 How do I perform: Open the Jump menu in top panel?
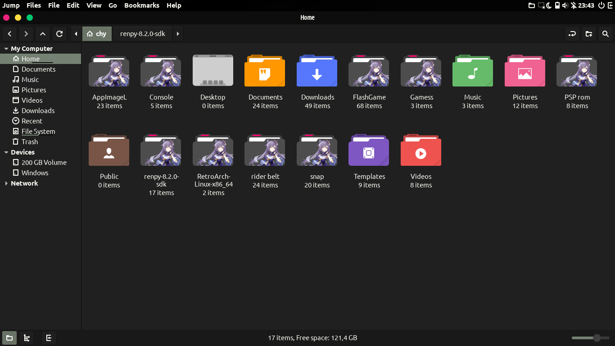pyautogui.click(x=11, y=5)
